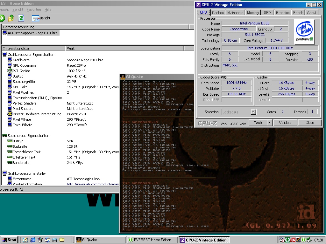Select AGP 4x: Sapphire Rage128 Ultra device

pyautogui.click(x=31, y=33)
